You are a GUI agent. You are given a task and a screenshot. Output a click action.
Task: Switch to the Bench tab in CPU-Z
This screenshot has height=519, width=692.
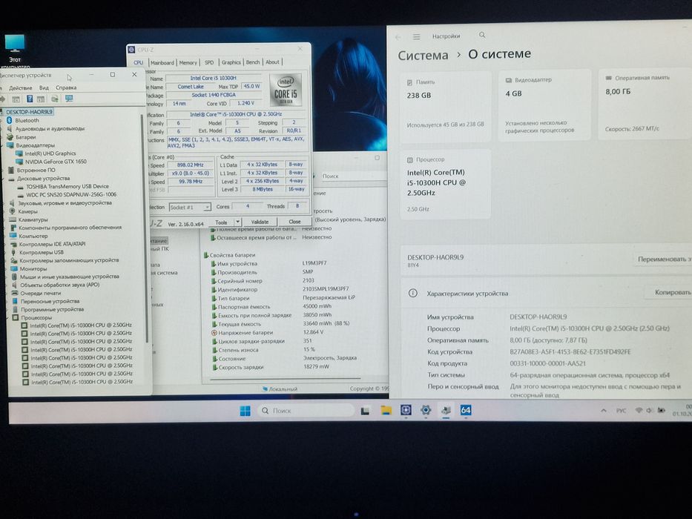click(x=253, y=62)
